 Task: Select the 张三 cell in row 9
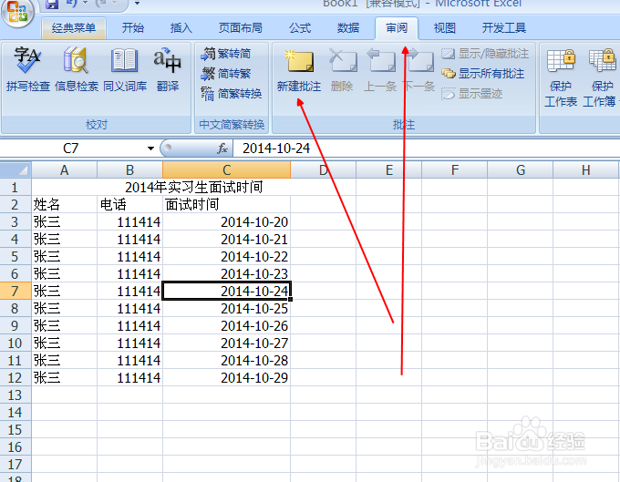click(65, 326)
